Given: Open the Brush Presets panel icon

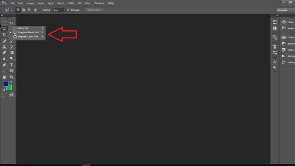Looking at the screenshot, I should click(x=275, y=53).
